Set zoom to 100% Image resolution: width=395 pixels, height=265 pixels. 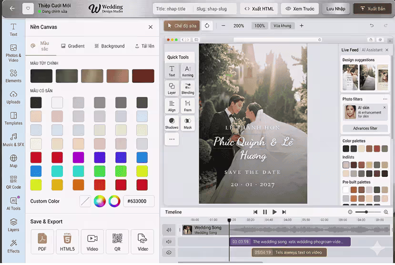pyautogui.click(x=260, y=26)
